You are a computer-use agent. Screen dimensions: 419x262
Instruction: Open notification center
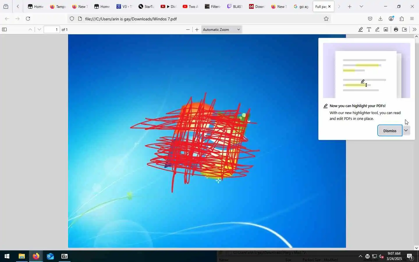(x=410, y=256)
